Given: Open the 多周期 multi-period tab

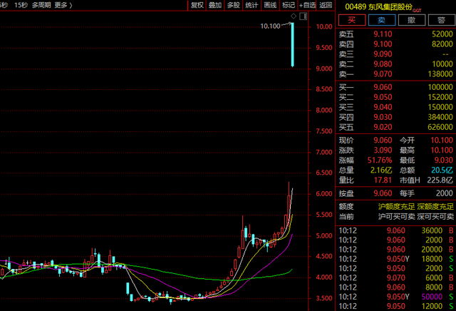Looking at the screenshot, I should pyautogui.click(x=41, y=5).
